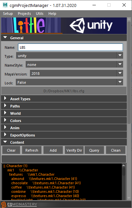Click the Verify Dir button

tap(74, 150)
